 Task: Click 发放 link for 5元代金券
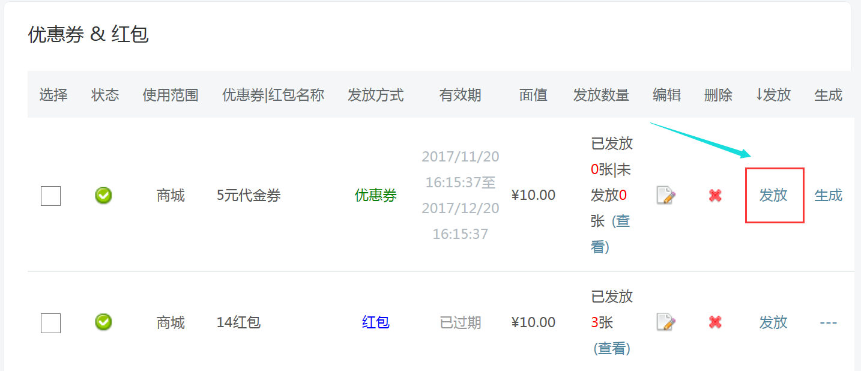click(773, 196)
